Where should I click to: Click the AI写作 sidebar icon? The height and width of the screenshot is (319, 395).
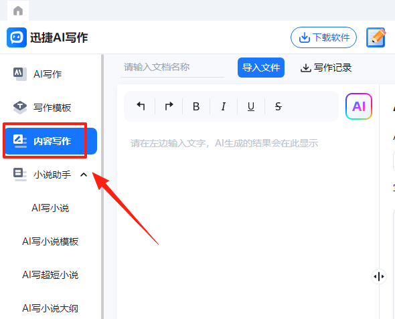point(20,74)
